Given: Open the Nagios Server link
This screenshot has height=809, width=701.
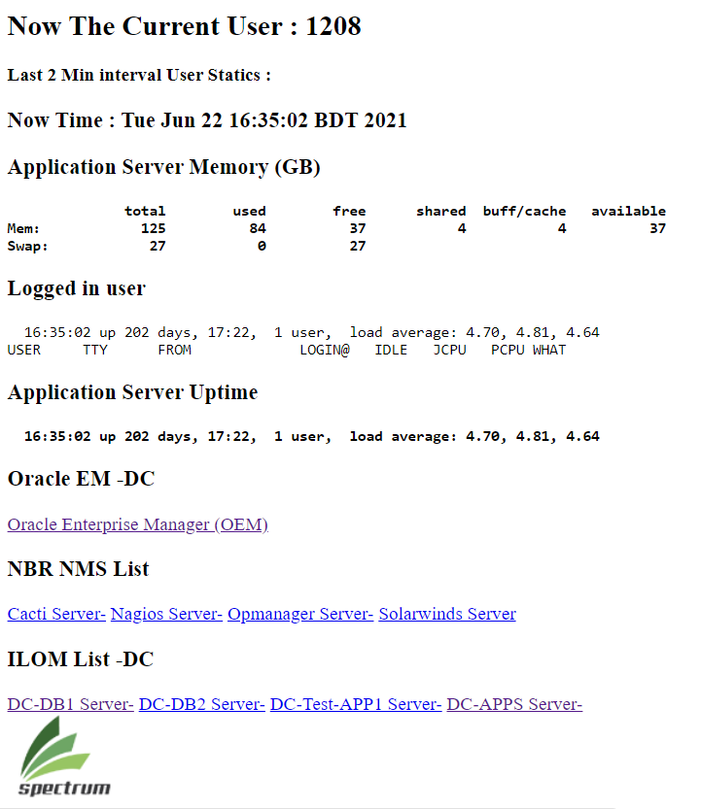Looking at the screenshot, I should (x=166, y=614).
